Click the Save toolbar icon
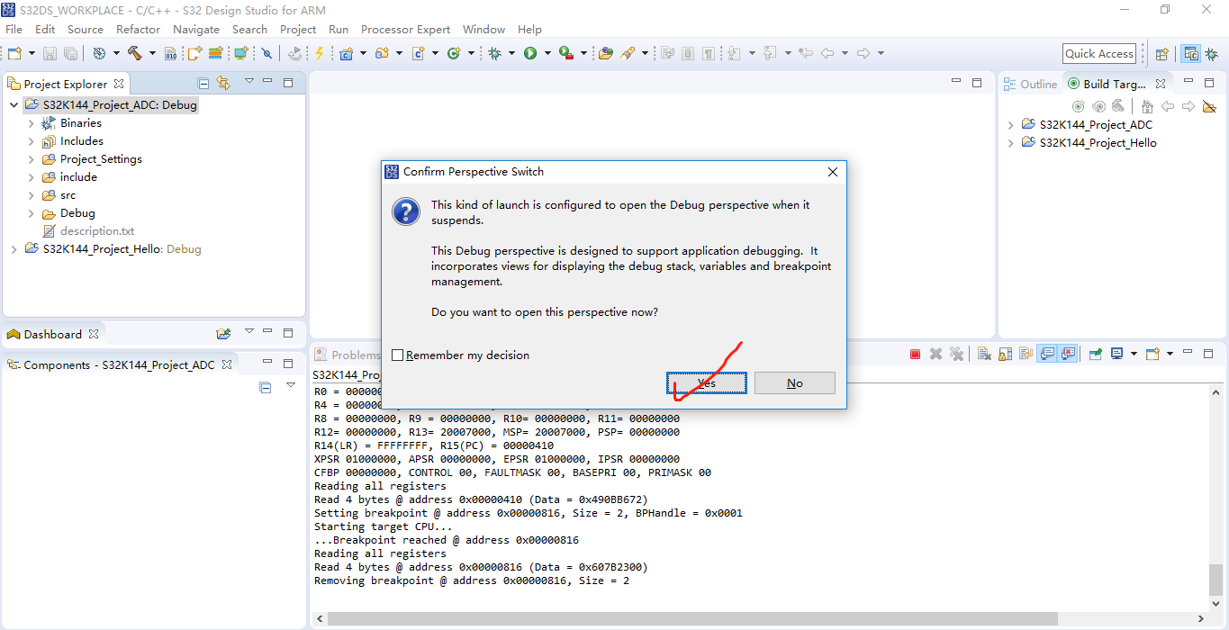This screenshot has height=630, width=1229. pyautogui.click(x=50, y=53)
